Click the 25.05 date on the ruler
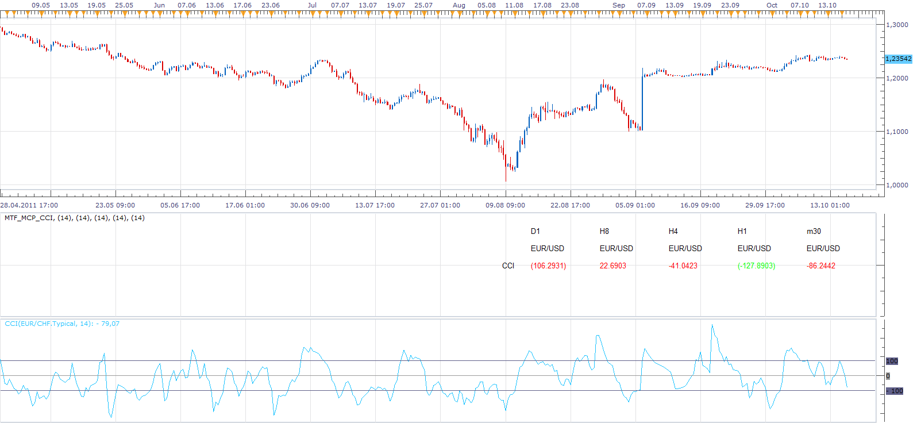This screenshot has height=423, width=917. (124, 5)
